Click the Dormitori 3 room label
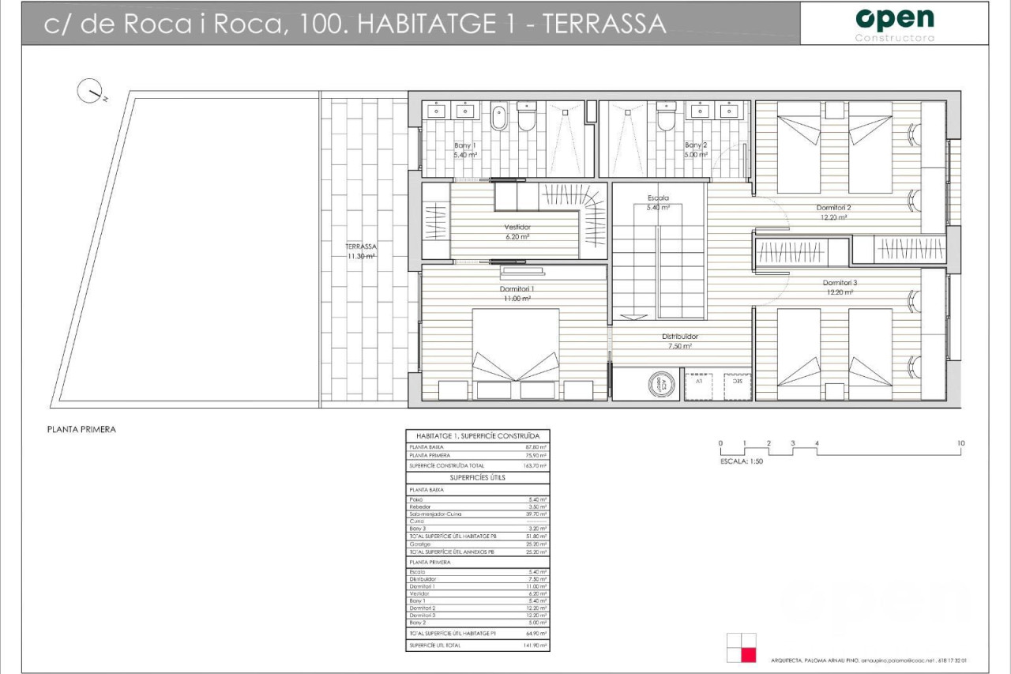Screen dimensions: 1011x674 [838, 287]
